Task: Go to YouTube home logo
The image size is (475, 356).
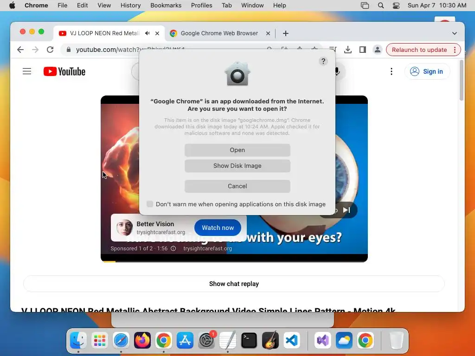Action: click(x=64, y=71)
